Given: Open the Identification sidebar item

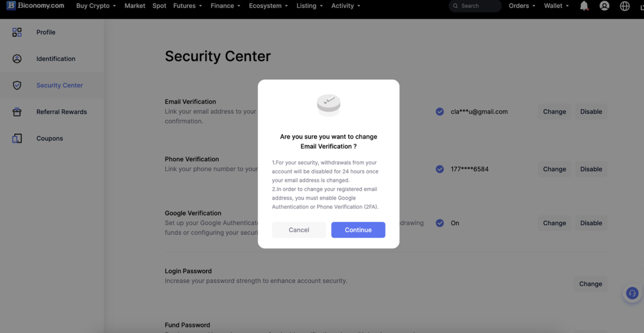Looking at the screenshot, I should coord(56,59).
